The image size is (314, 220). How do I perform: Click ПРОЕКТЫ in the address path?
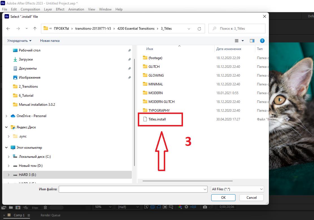click(61, 29)
